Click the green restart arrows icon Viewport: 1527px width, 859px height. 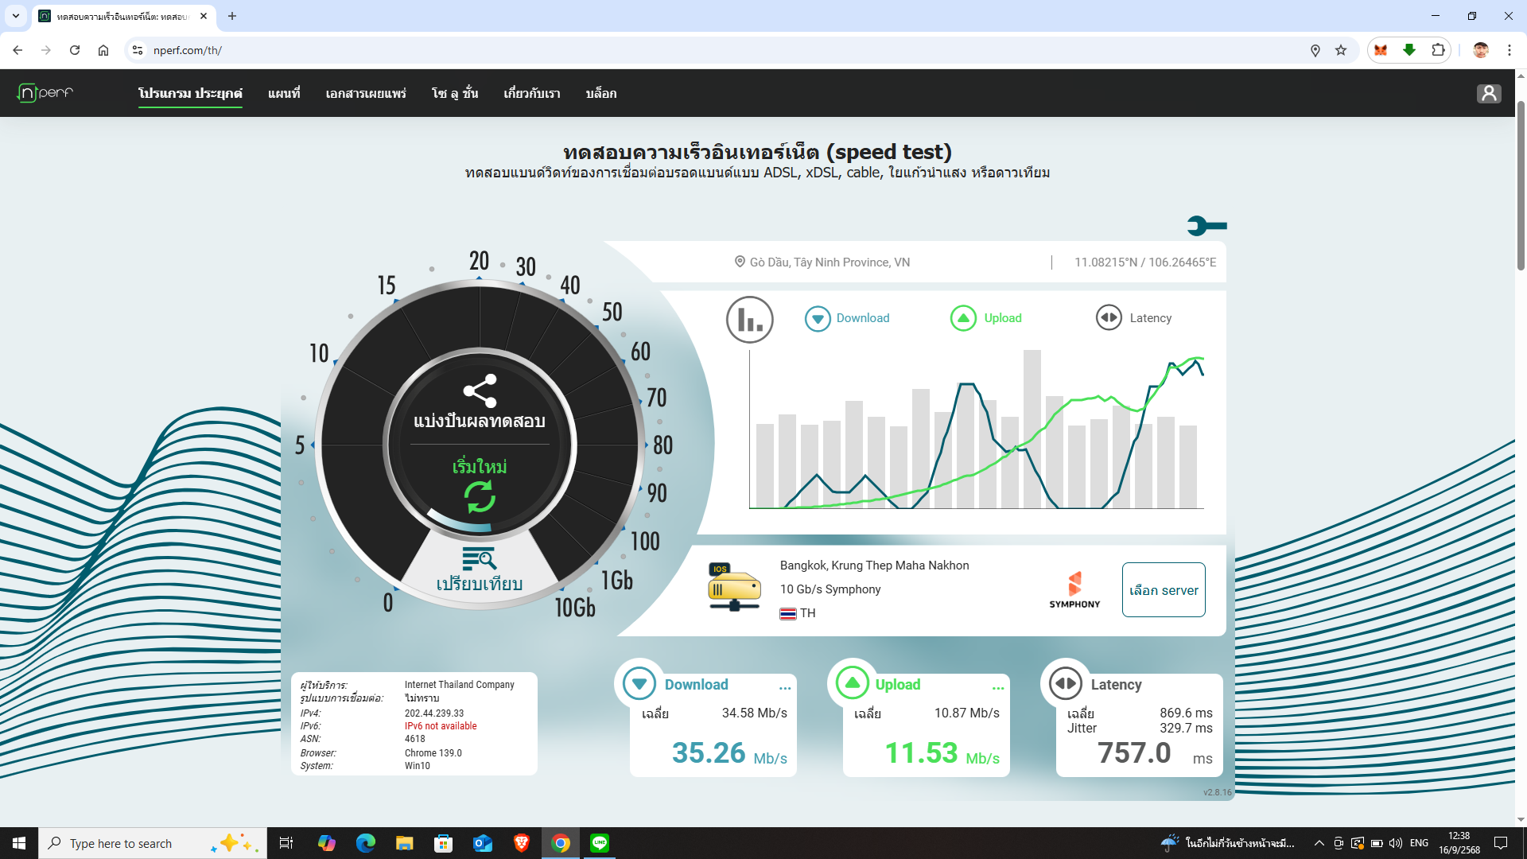tap(480, 496)
